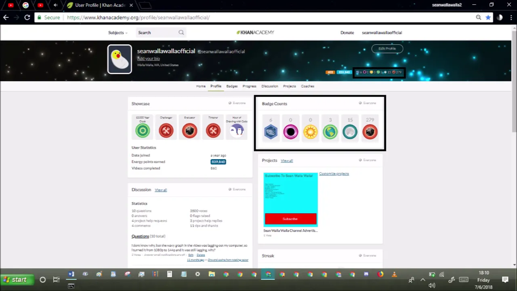517x291 pixels.
Task: Open the Sean Walla Walla Channel project thumbnail
Action: pyautogui.click(x=290, y=199)
